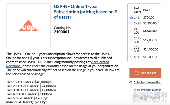The image size is (170, 105).
Task: Click the Price column header
Action: pyautogui.click(x=147, y=10)
